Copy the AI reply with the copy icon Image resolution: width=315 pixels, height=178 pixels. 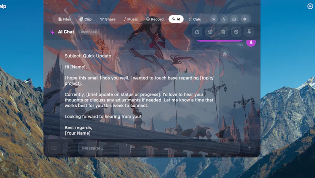point(225,54)
